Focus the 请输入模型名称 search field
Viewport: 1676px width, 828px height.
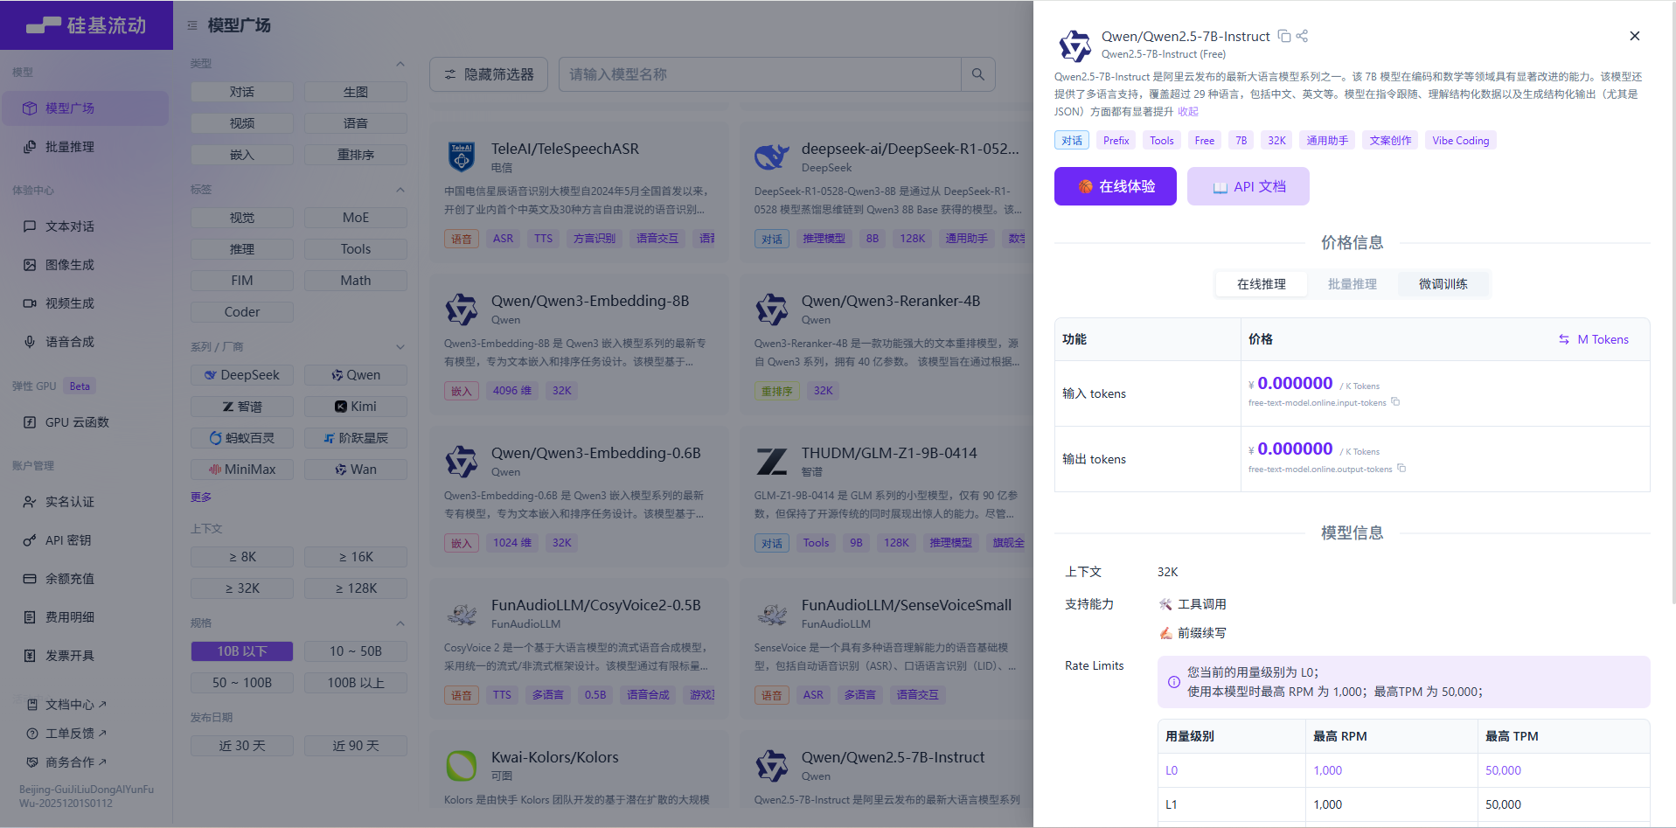[760, 74]
